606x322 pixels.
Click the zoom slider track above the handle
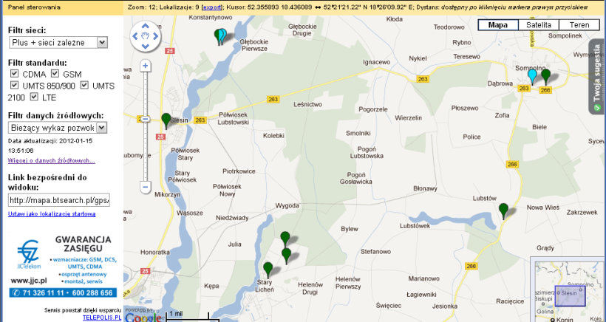pyautogui.click(x=146, y=94)
